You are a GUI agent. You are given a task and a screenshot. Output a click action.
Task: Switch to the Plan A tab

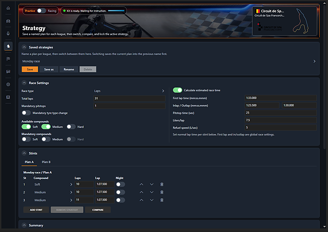[29, 162]
